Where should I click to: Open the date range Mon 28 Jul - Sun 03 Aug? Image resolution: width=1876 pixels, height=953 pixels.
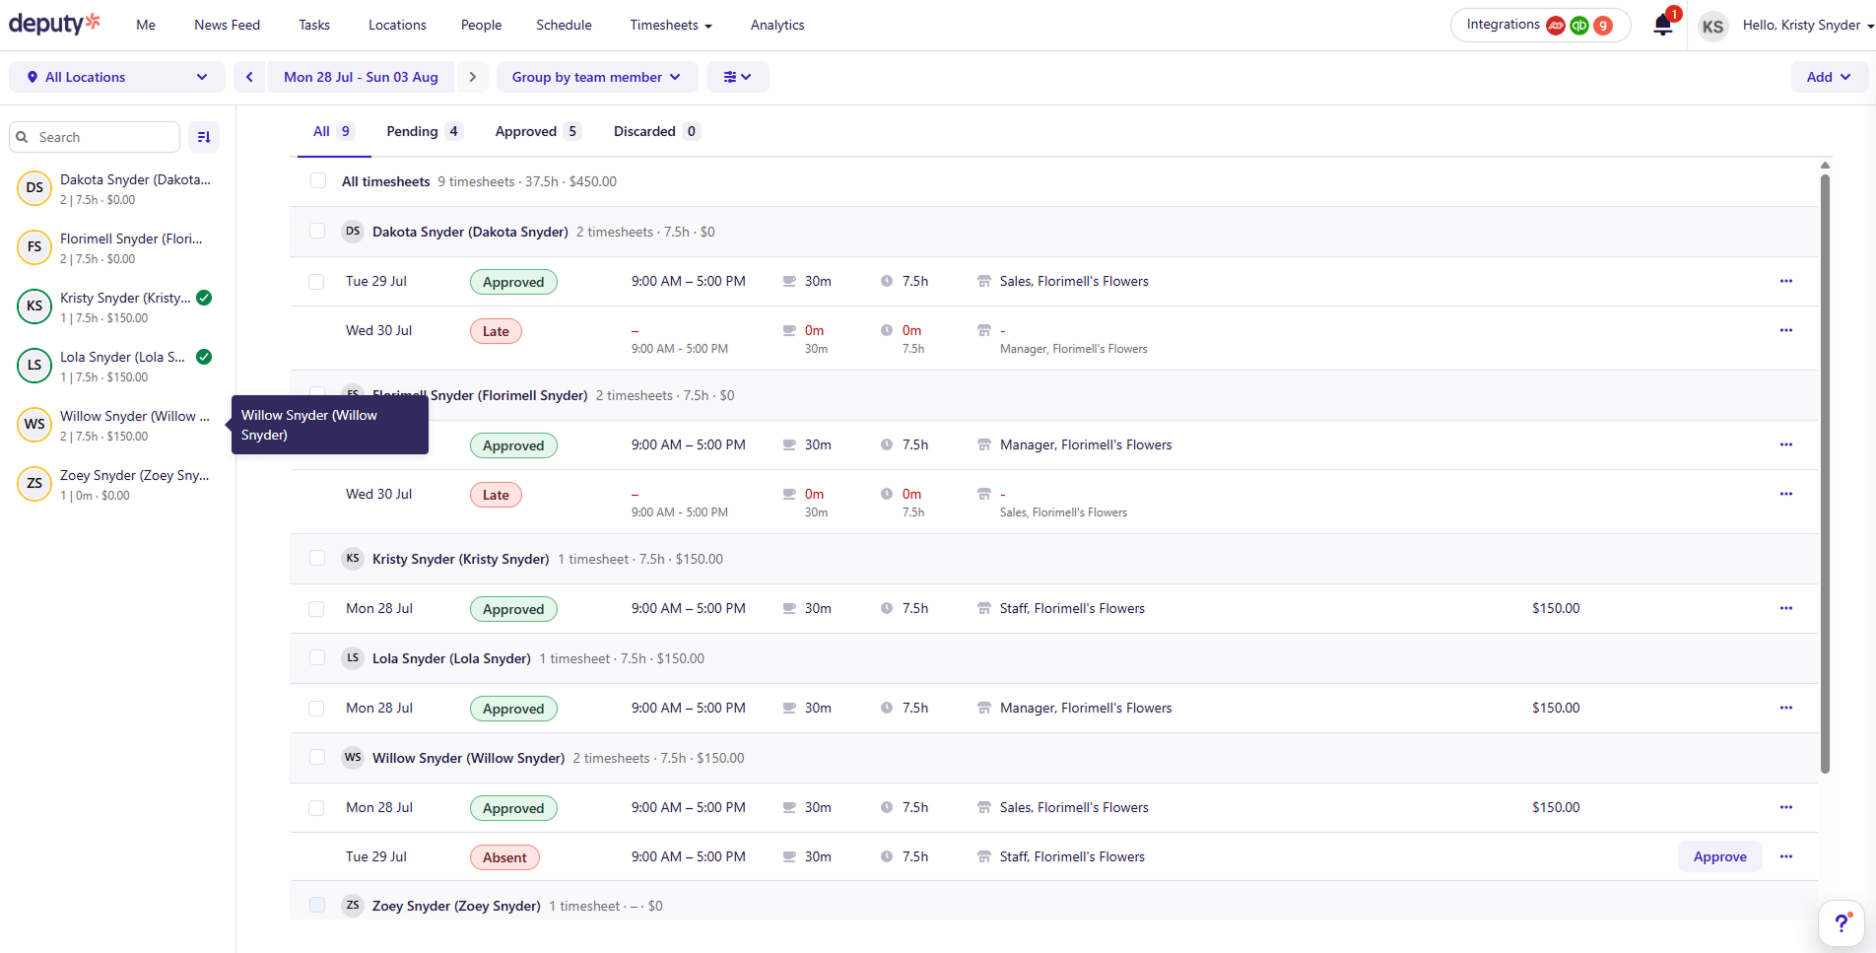[361, 77]
